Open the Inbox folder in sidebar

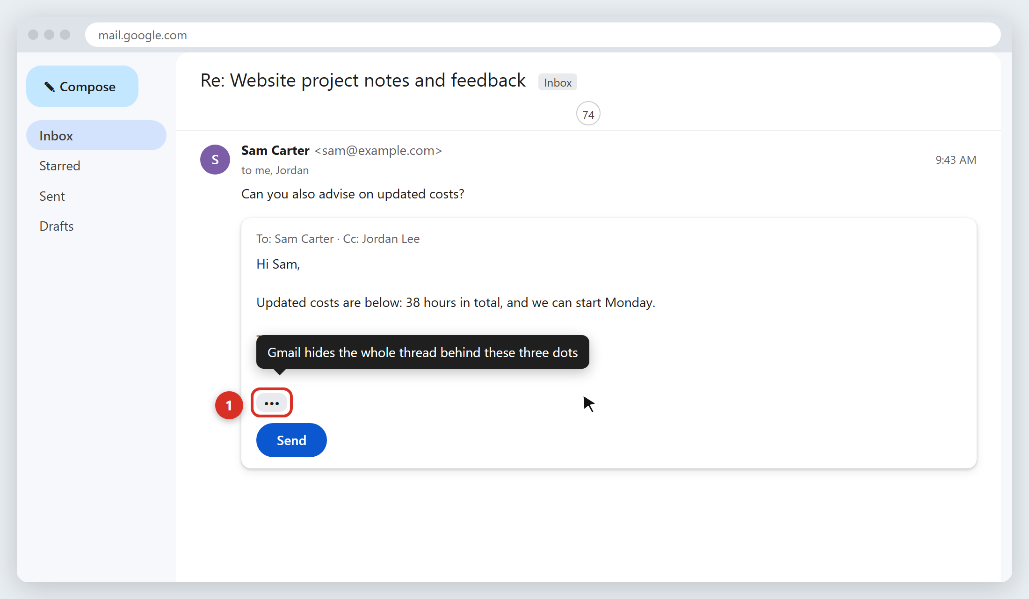pos(96,136)
